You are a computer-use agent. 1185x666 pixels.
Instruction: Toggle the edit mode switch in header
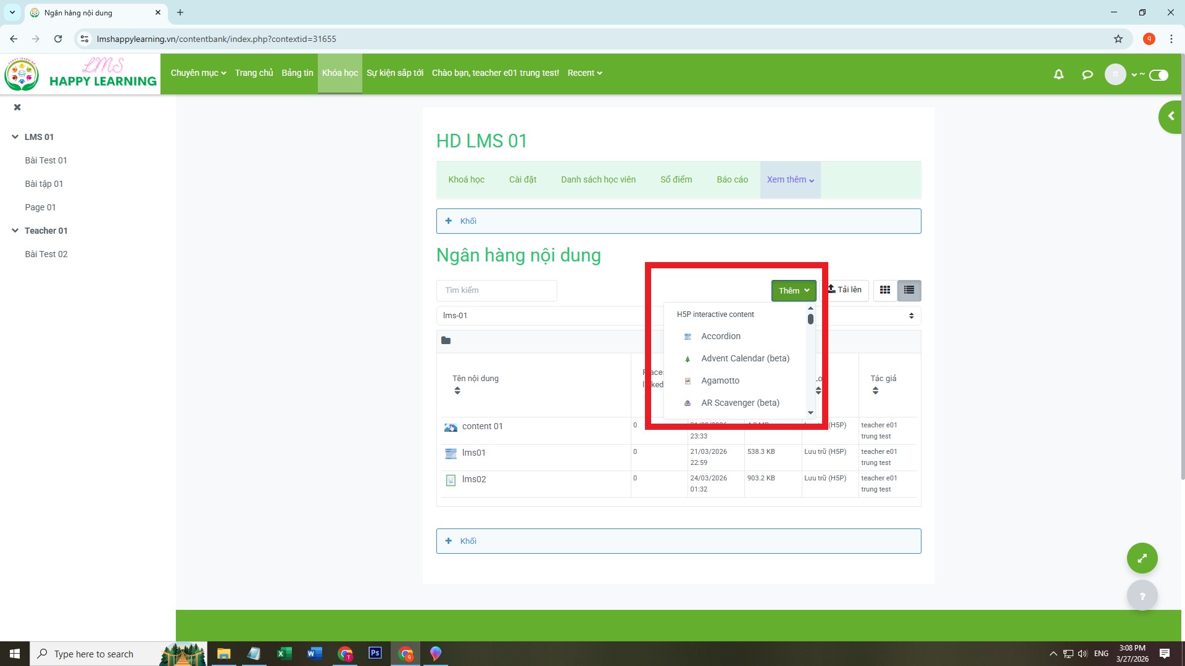coord(1158,75)
